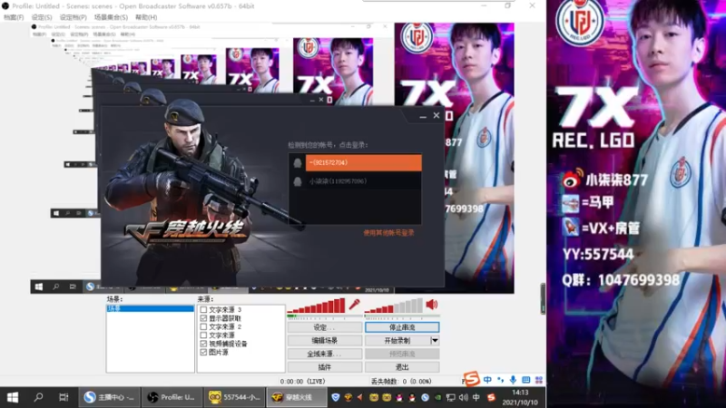Viewport: 726px width, 408px height.
Task: Switch to the 穿越火线 taskbar window
Action: point(297,397)
